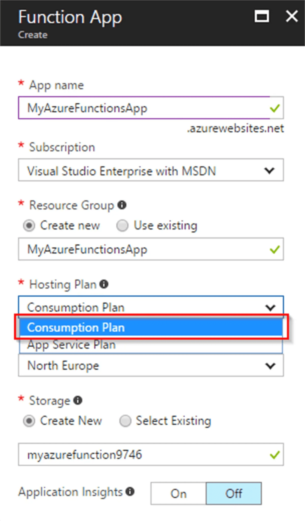
Task: Click the Hosting Plan info icon
Action: point(103,284)
